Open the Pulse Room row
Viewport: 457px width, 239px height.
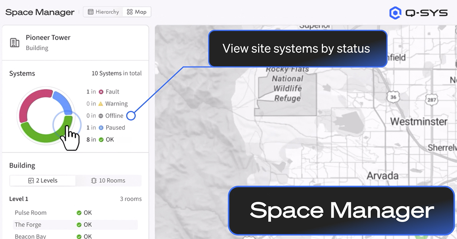[75, 213]
